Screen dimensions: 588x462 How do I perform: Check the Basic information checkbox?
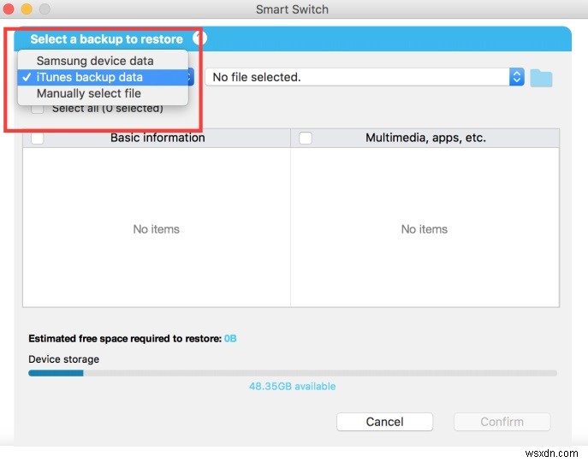click(37, 138)
